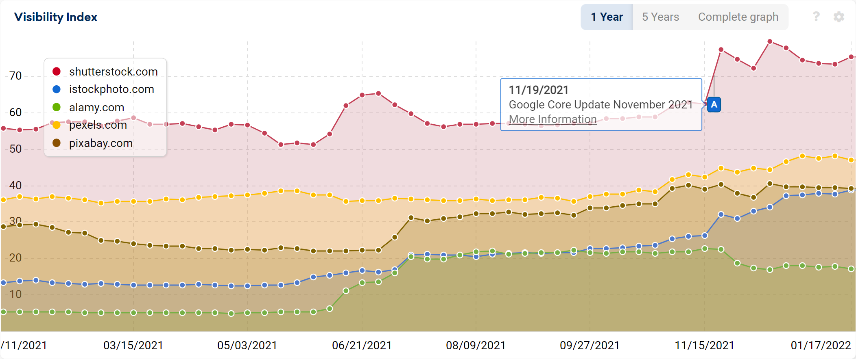Click the blue istockphoto.com legend dot

(x=57, y=89)
